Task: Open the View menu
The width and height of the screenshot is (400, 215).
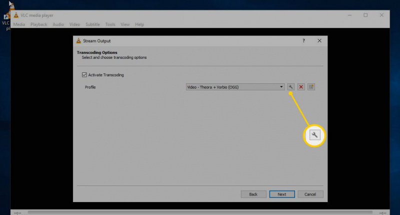Action: coord(125,24)
